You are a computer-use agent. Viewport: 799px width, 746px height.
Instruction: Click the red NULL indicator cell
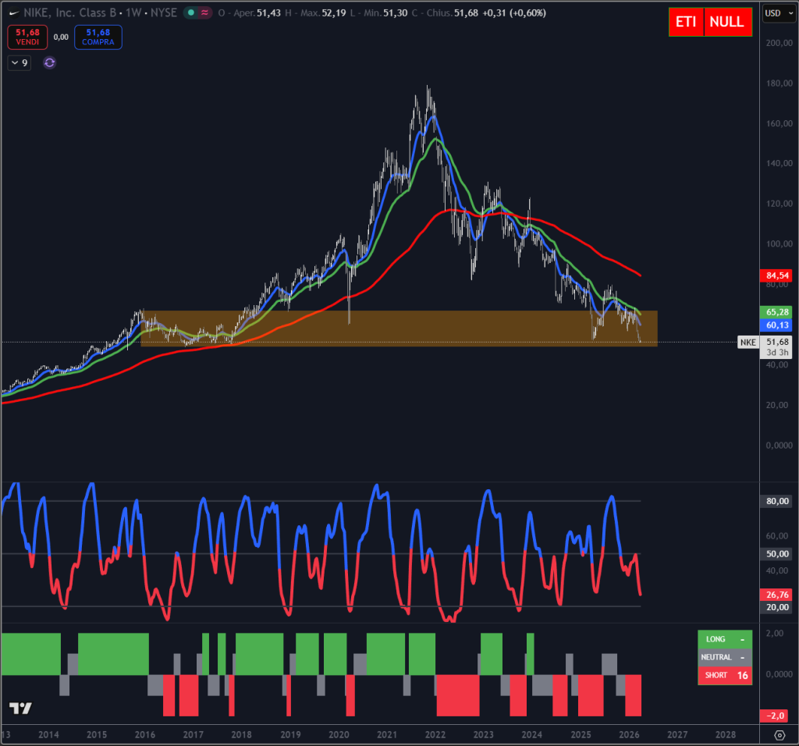[x=727, y=22]
